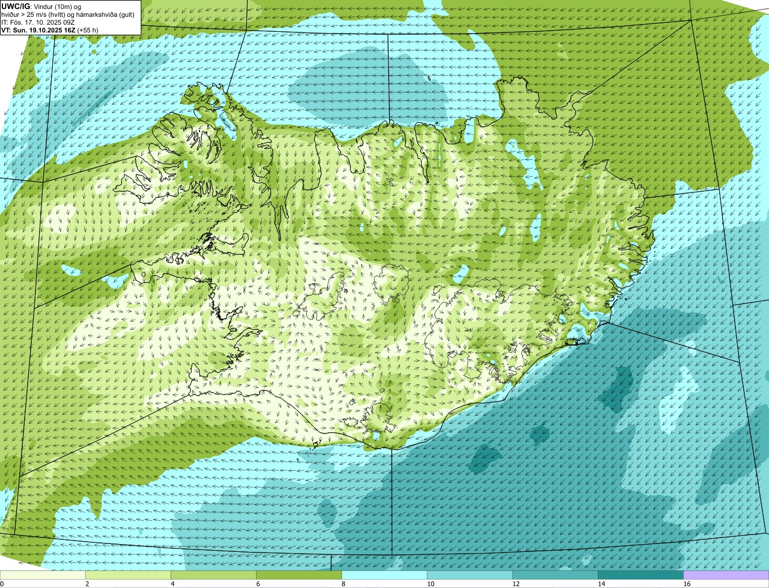The width and height of the screenshot is (769, 588).
Task: Click the legend scale value "2"
Action: pyautogui.click(x=87, y=584)
